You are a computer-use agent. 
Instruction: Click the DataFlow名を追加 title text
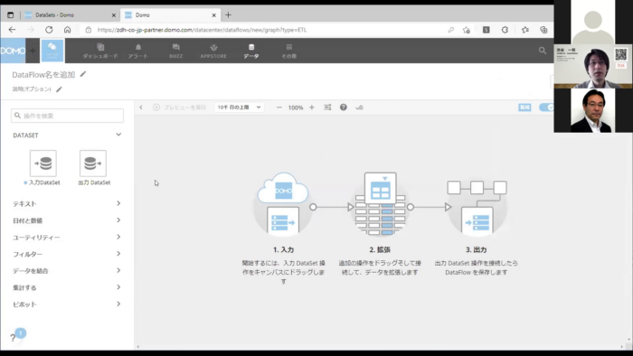point(43,75)
